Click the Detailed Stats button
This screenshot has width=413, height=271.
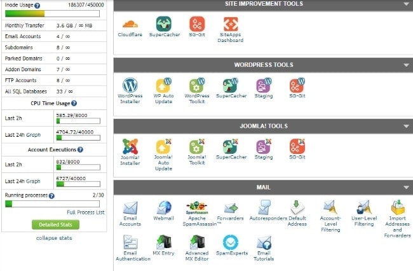(55, 225)
